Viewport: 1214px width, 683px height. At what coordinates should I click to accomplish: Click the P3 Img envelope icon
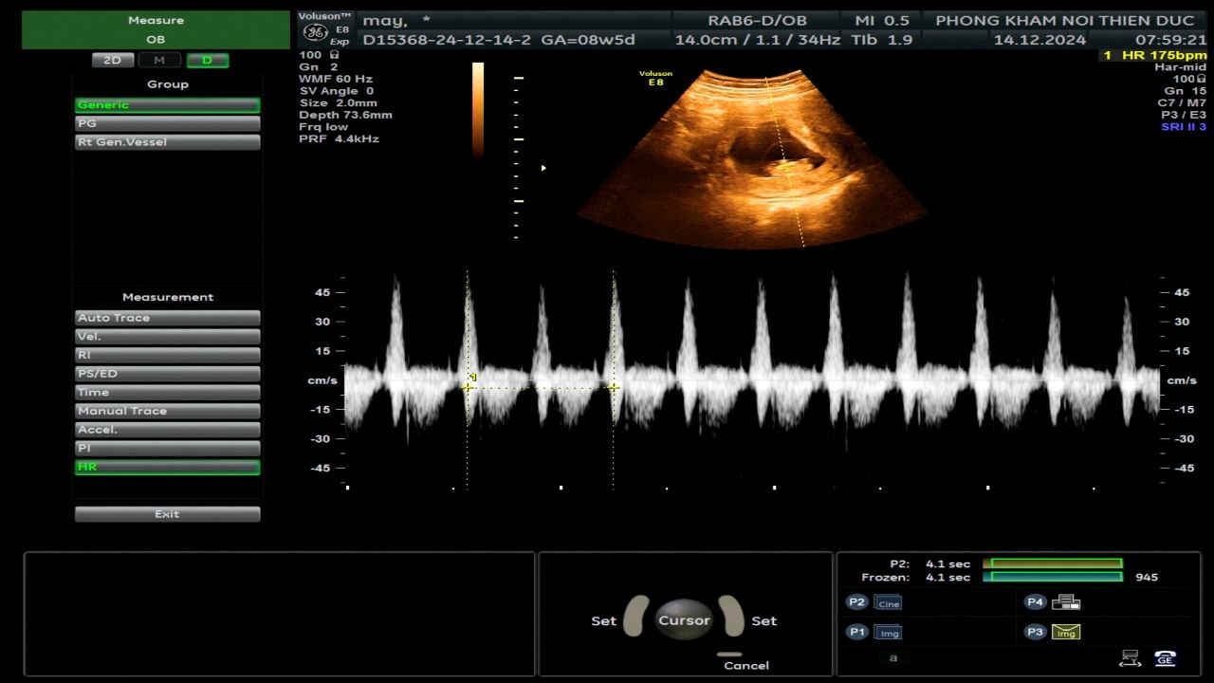point(1066,632)
